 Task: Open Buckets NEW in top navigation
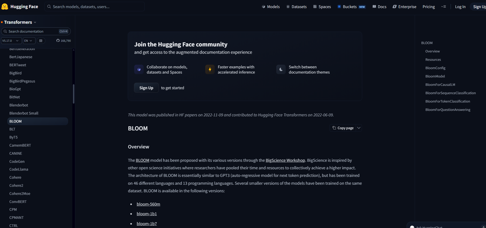point(352,7)
